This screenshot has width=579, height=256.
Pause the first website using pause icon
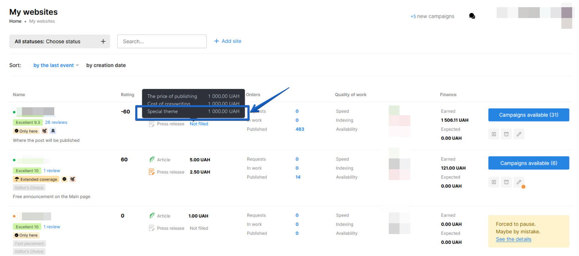tap(494, 134)
